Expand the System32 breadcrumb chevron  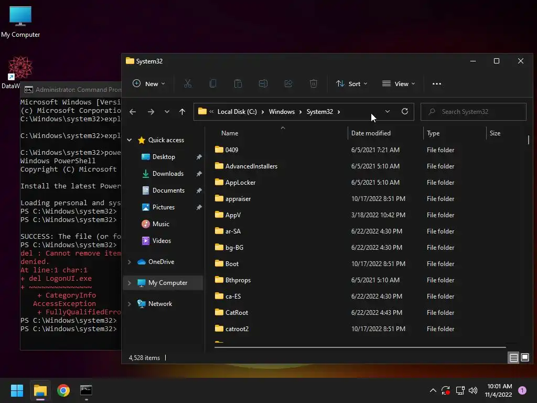pos(339,112)
